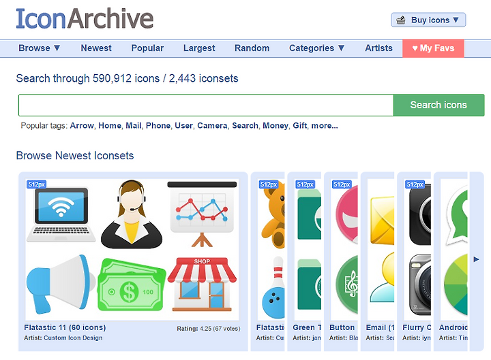Viewport: 491px width, 360px height.
Task: Focus the icon search input field
Action: [206, 105]
